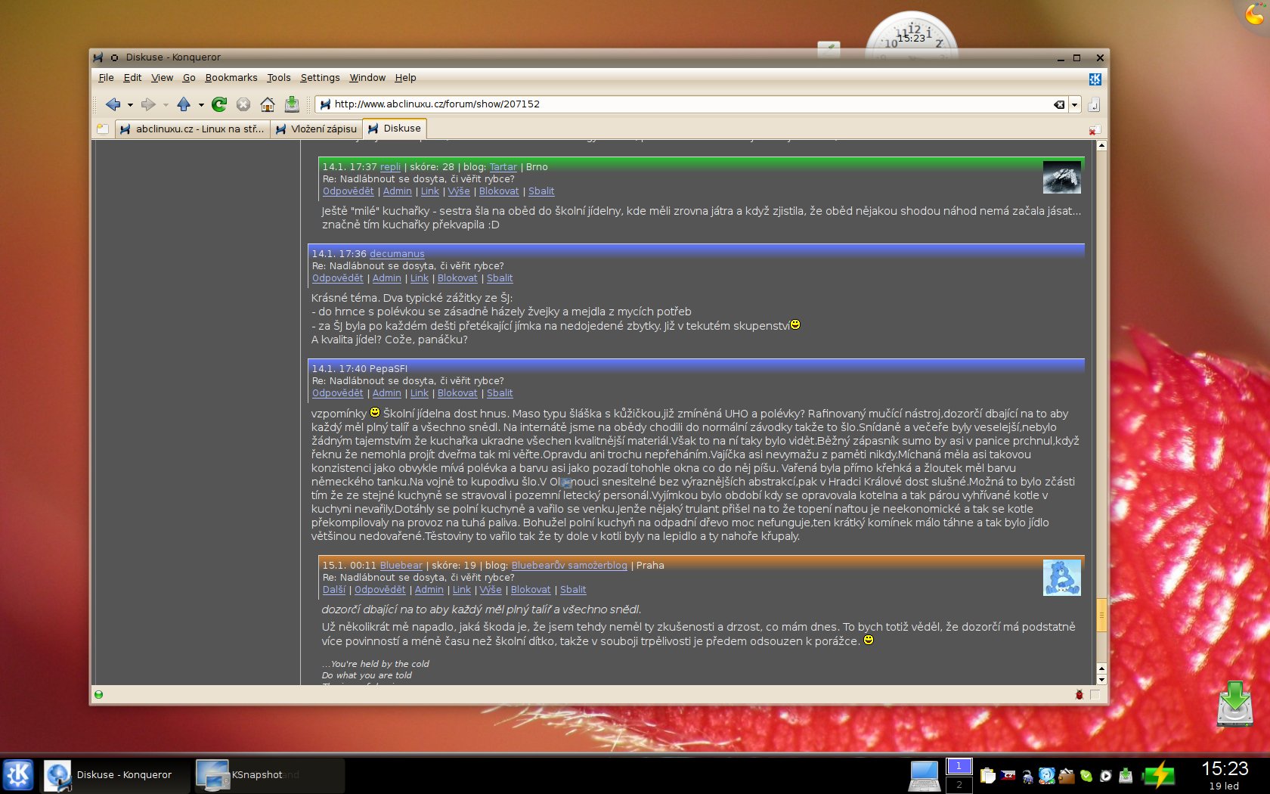Close the current tab using the red icon

pyautogui.click(x=1094, y=130)
